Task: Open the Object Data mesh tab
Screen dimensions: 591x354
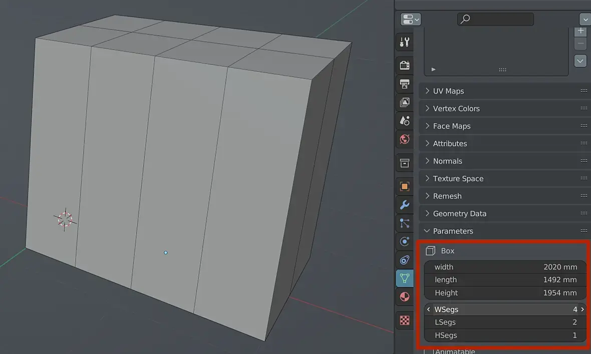Action: pos(404,278)
